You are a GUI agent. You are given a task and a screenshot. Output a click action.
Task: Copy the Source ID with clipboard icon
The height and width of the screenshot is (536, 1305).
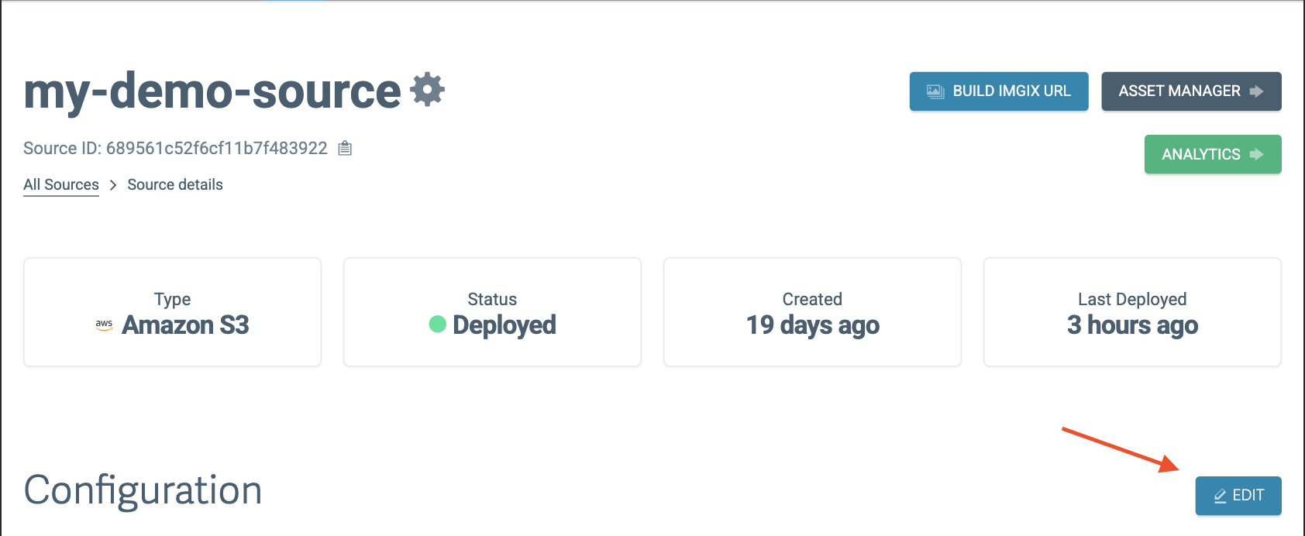(x=346, y=148)
